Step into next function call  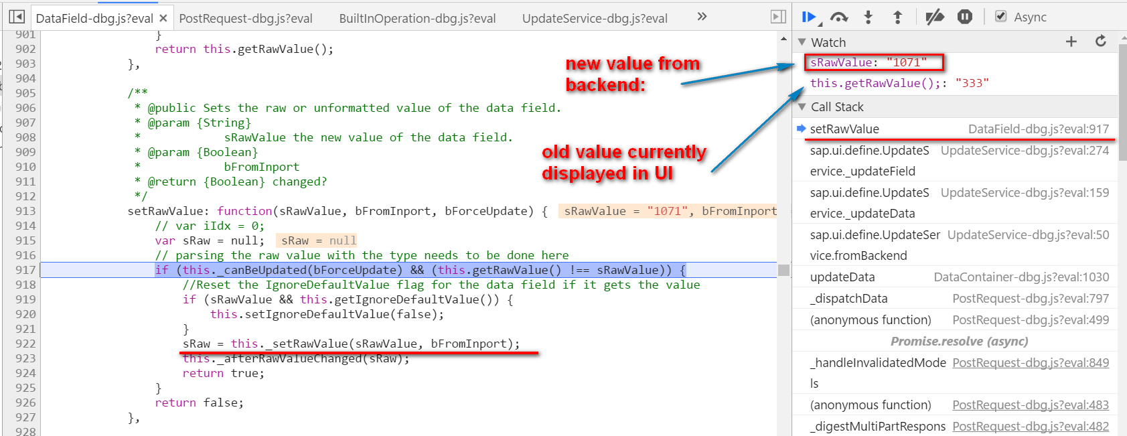pyautogui.click(x=868, y=17)
